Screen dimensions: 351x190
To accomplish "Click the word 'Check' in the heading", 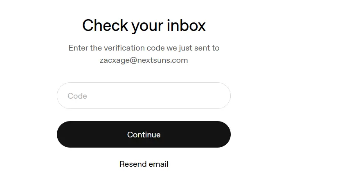I will [105, 25].
